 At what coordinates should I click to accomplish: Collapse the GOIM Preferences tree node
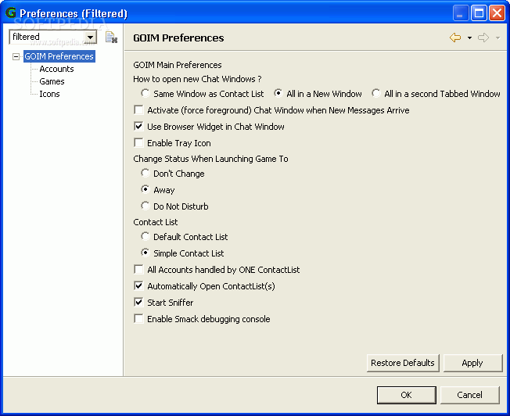(x=16, y=56)
